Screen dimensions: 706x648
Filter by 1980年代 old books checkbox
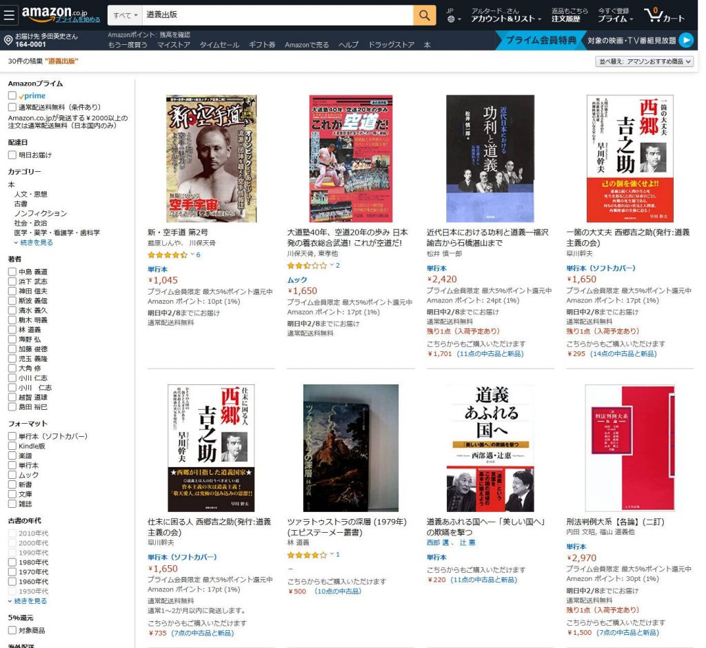(x=12, y=562)
